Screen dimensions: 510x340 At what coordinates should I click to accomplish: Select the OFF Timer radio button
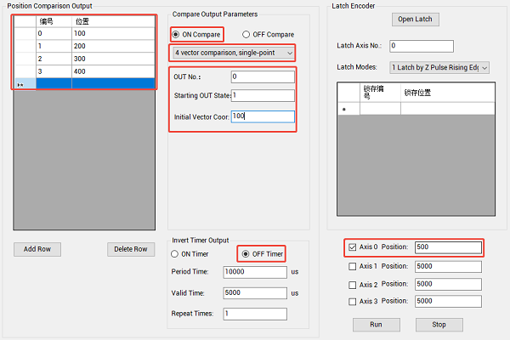click(x=246, y=254)
